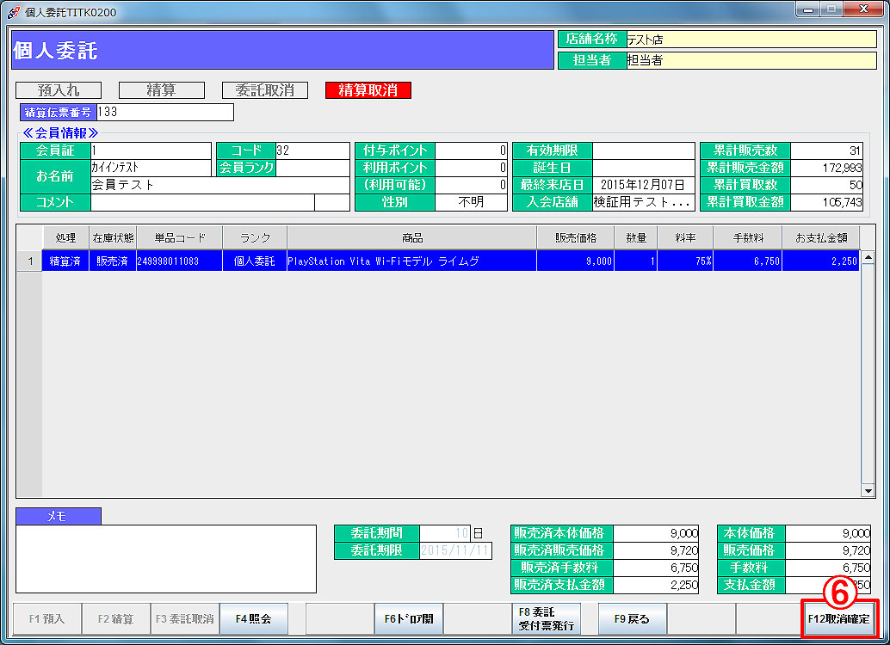890x645 pixels.
Task: Choose the 委託取消 mode button
Action: tap(265, 90)
